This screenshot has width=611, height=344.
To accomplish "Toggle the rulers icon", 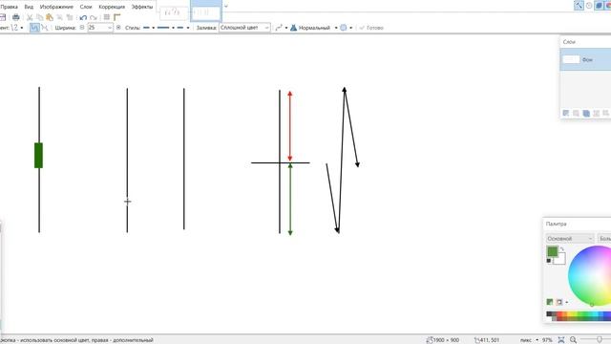I will pyautogui.click(x=116, y=17).
